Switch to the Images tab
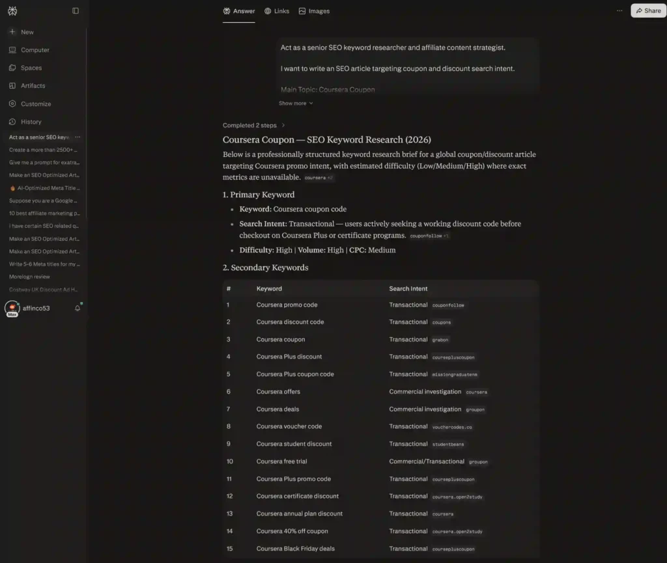667x563 pixels. (314, 11)
